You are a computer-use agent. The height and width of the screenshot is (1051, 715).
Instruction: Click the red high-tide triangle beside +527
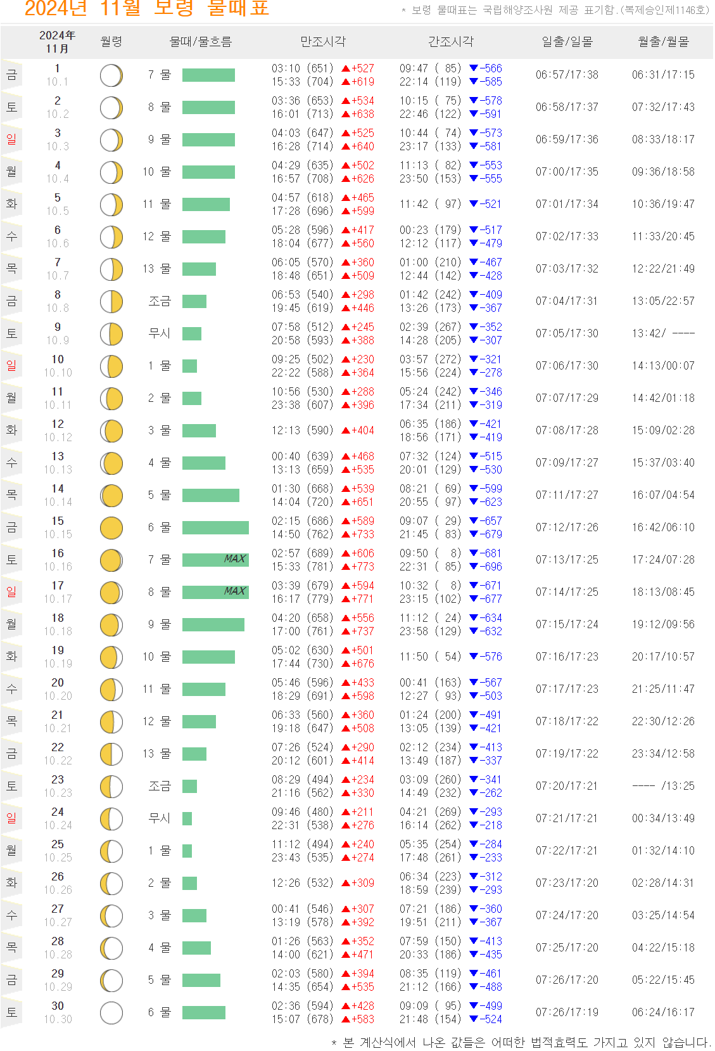click(x=345, y=68)
